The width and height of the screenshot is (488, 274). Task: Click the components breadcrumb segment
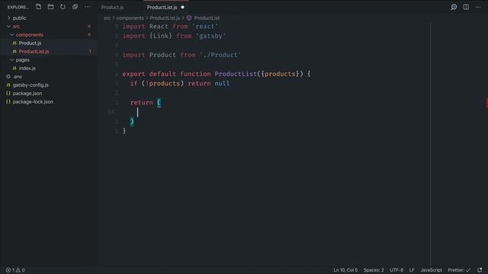(130, 18)
